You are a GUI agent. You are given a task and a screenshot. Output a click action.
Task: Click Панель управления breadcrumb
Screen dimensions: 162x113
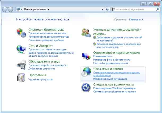[x=35, y=9]
